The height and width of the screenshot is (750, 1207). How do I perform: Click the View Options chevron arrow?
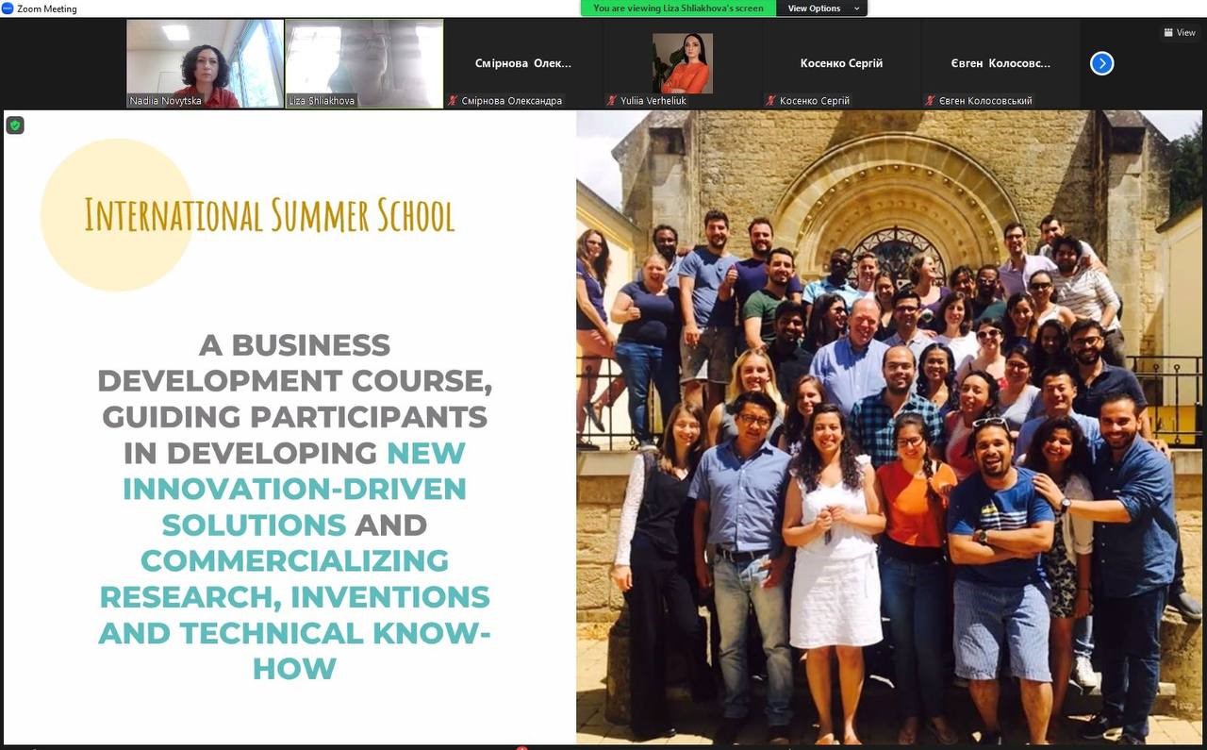[856, 8]
